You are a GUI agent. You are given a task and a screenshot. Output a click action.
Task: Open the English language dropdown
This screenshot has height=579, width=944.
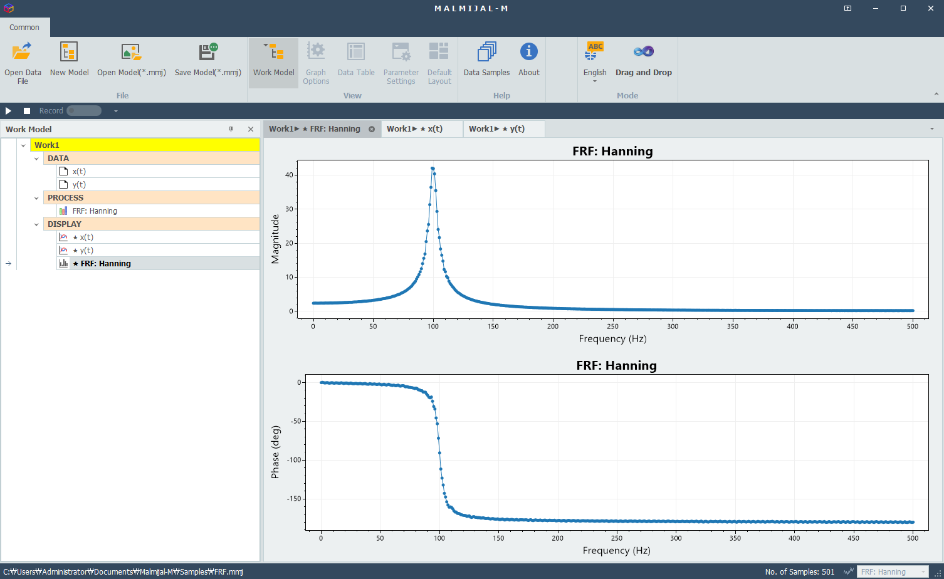tap(595, 63)
